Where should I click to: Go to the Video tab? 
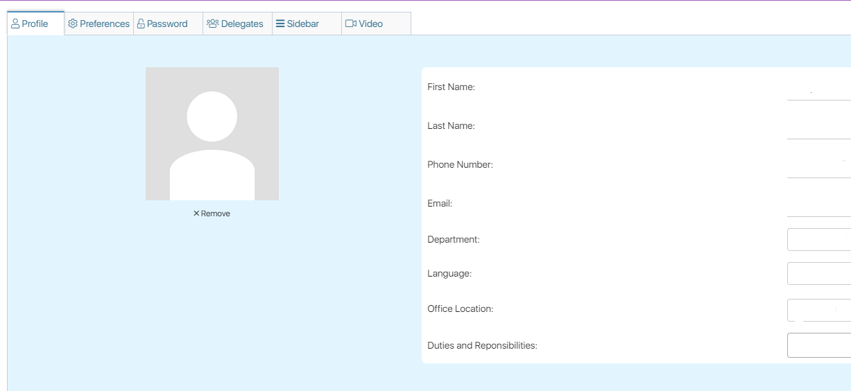click(x=370, y=24)
